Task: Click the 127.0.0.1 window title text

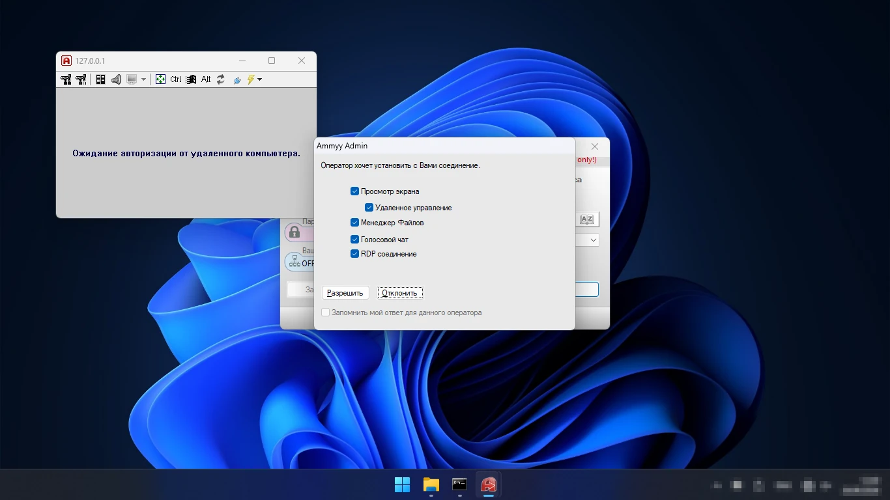Action: coord(90,61)
